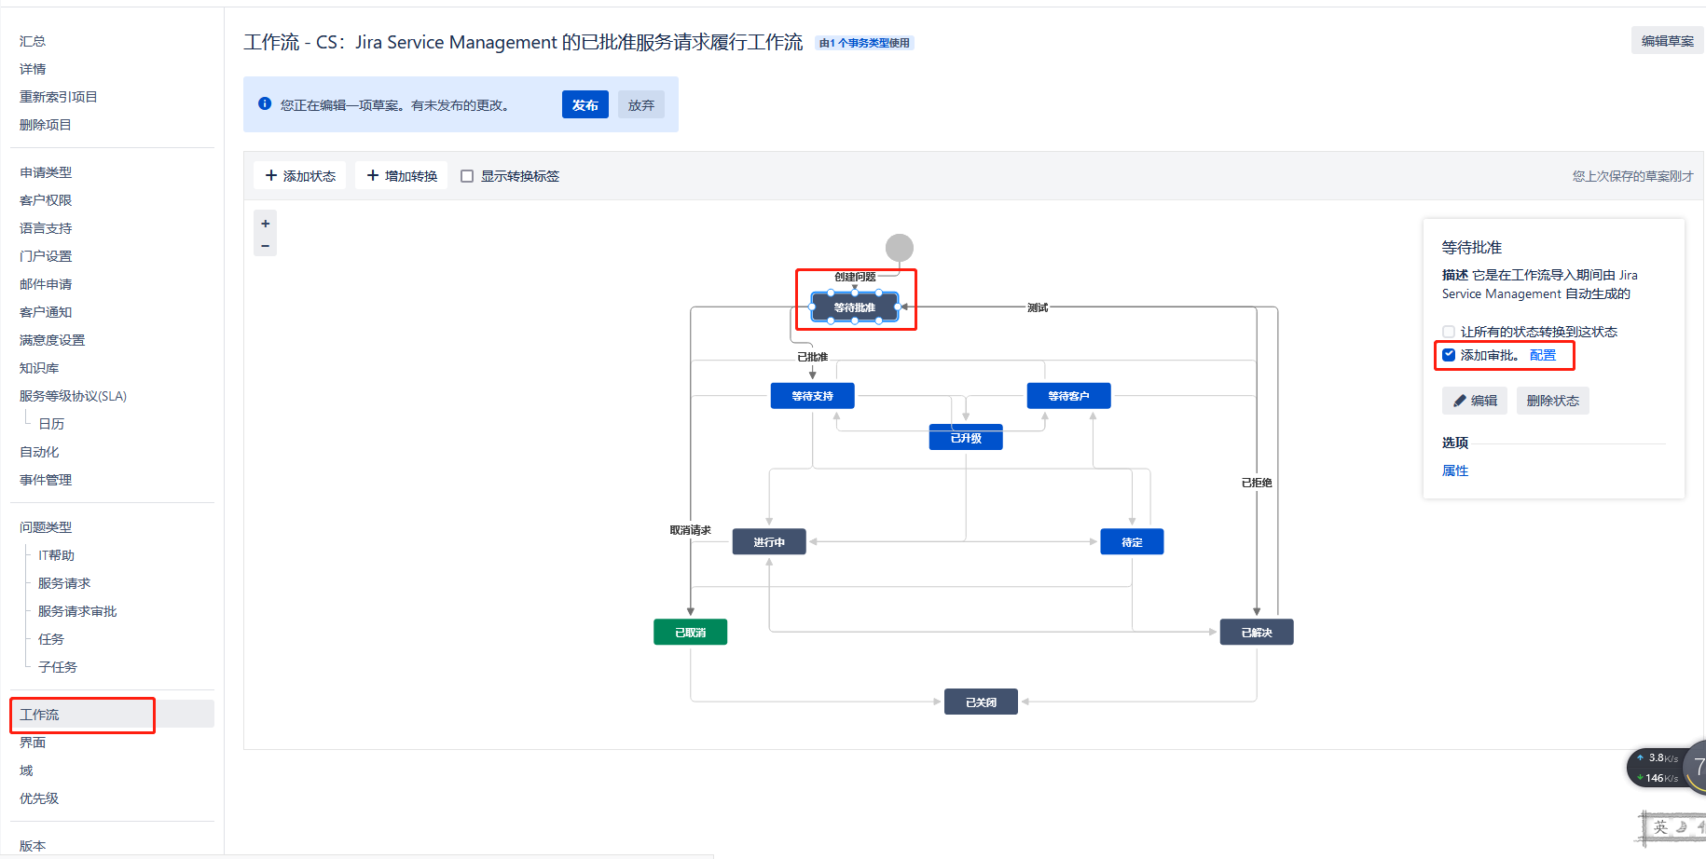Click the 删除状态 button

tap(1552, 401)
